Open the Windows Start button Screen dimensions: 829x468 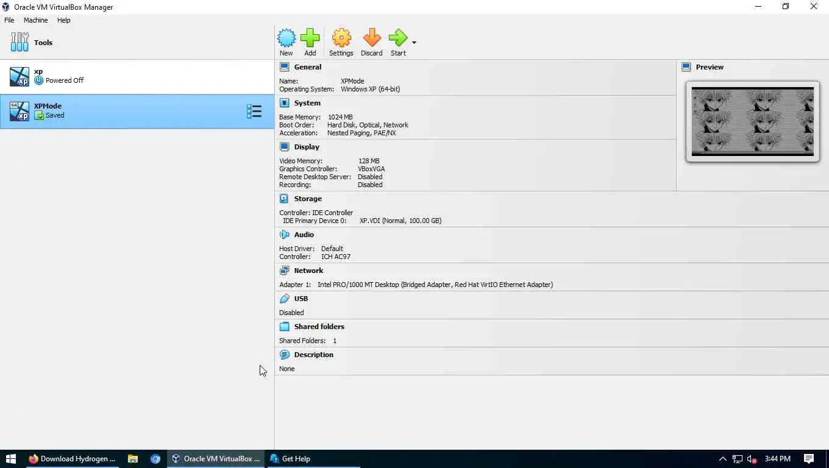tap(11, 459)
